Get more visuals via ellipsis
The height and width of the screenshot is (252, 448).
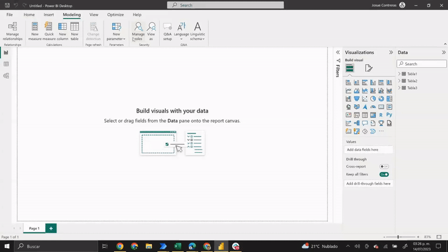click(381, 131)
